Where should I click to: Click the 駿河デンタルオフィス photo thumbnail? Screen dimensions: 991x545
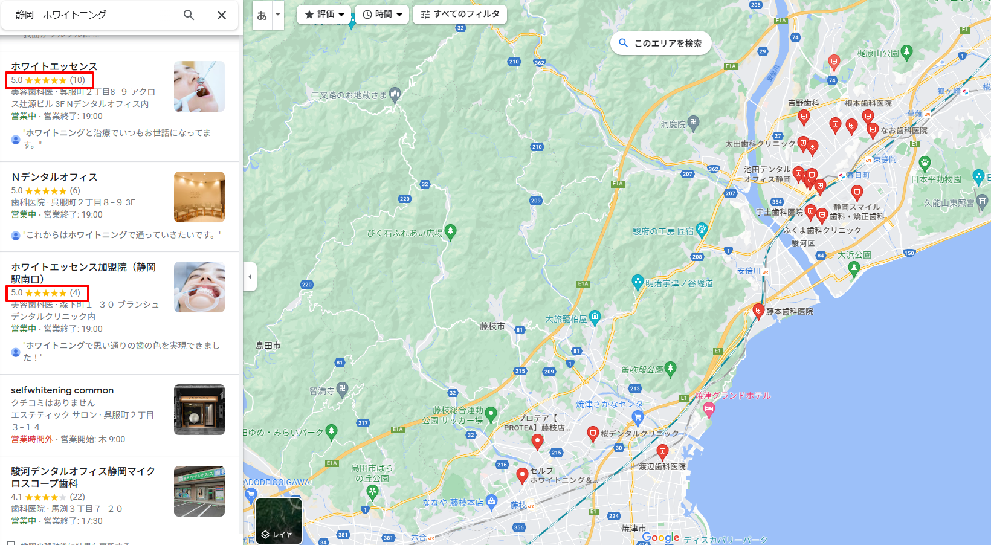click(x=199, y=491)
